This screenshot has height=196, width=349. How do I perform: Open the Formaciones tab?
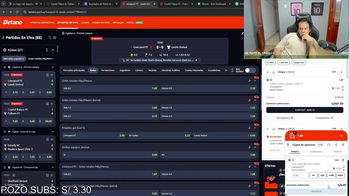(108, 70)
